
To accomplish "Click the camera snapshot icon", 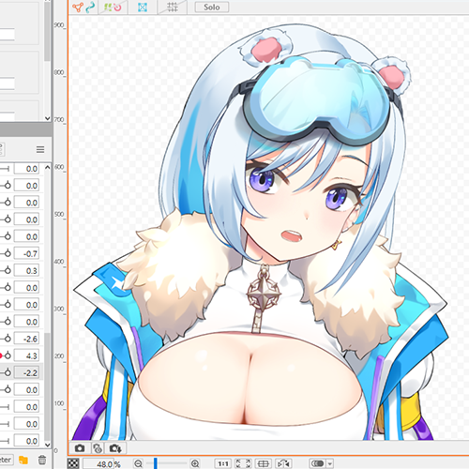I will 80,448.
